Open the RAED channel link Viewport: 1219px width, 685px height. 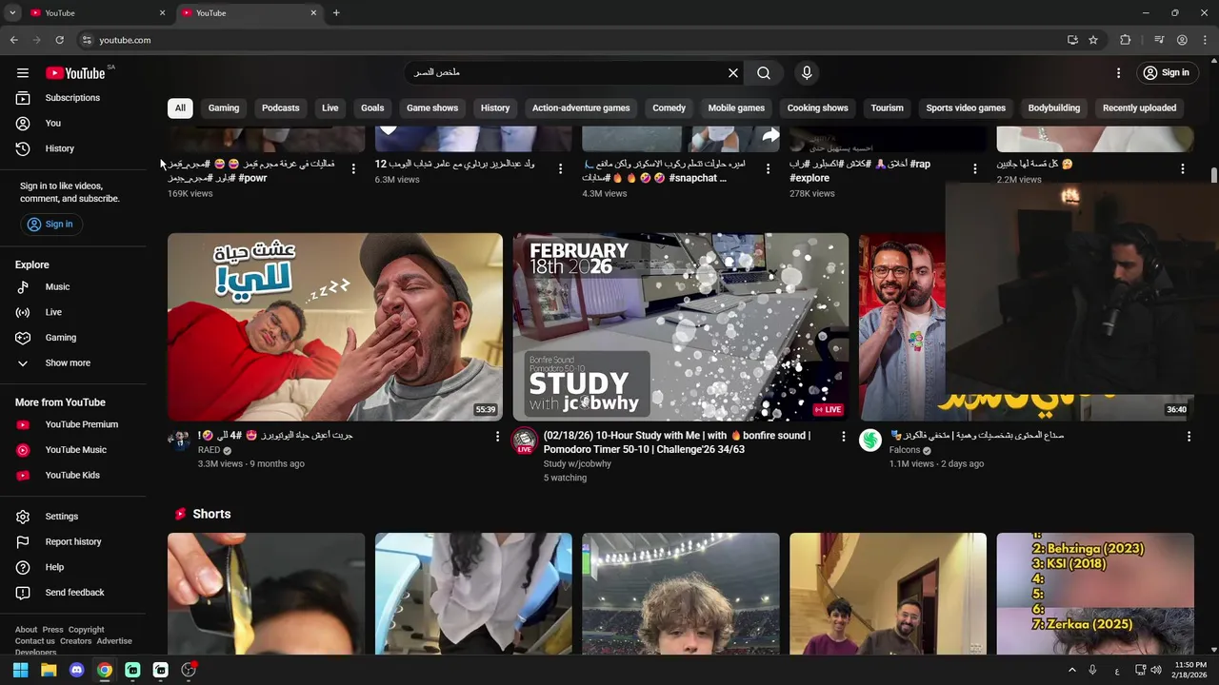point(209,450)
